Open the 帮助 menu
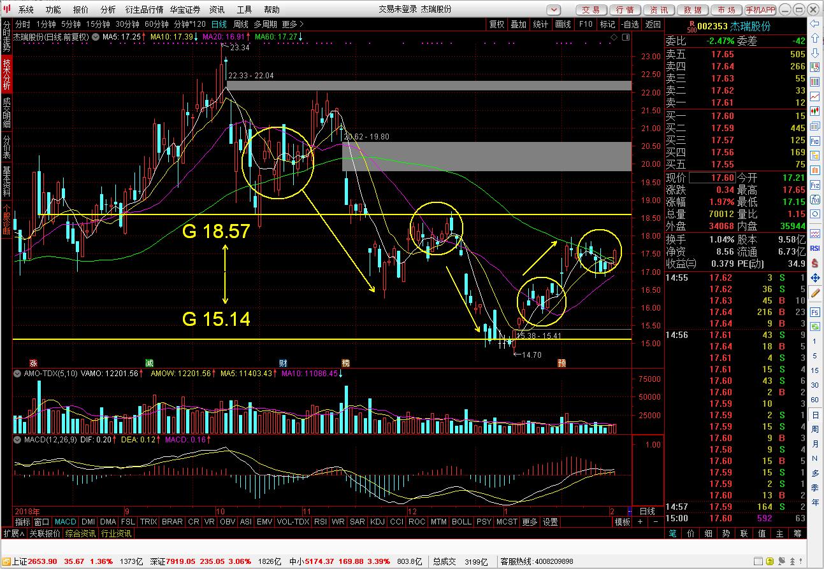Screen dimensions: 824x569 (x=271, y=10)
